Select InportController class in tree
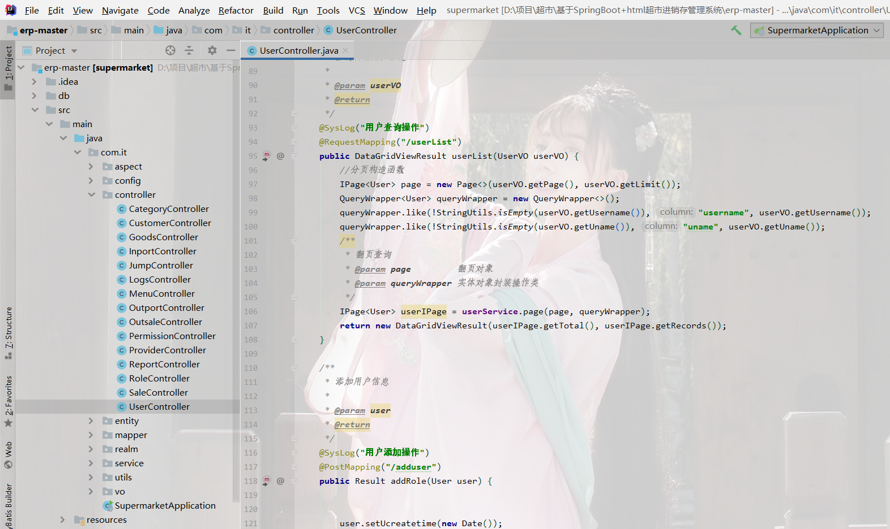 point(162,251)
